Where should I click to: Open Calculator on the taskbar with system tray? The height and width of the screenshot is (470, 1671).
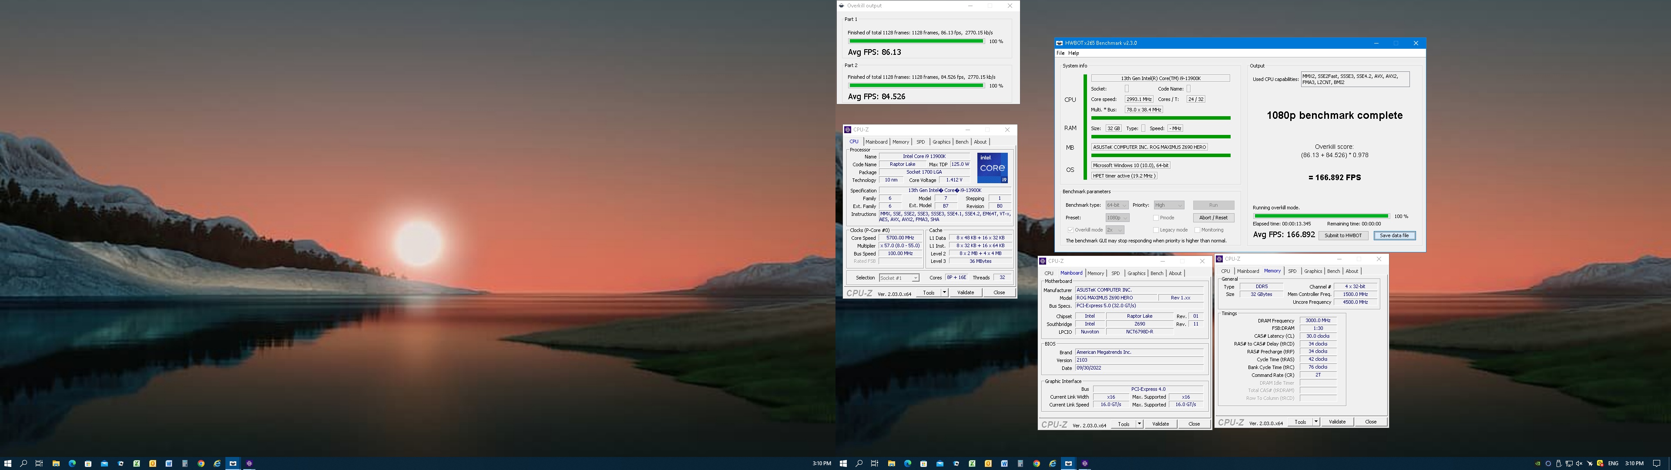pos(1020,463)
